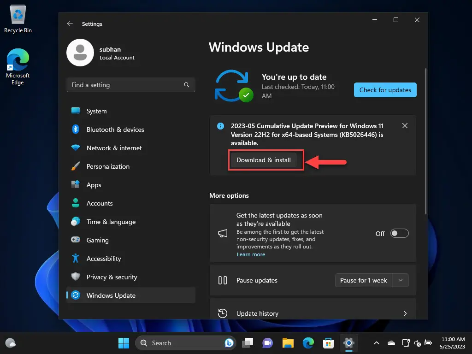
Task: Open the System settings category
Action: 130,111
